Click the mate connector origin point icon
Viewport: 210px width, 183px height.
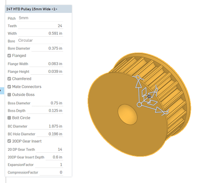[x=149, y=96]
